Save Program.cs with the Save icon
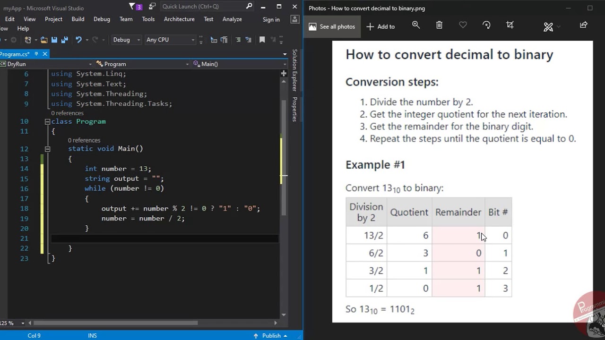Screen dimensions: 605x340 pos(54,40)
